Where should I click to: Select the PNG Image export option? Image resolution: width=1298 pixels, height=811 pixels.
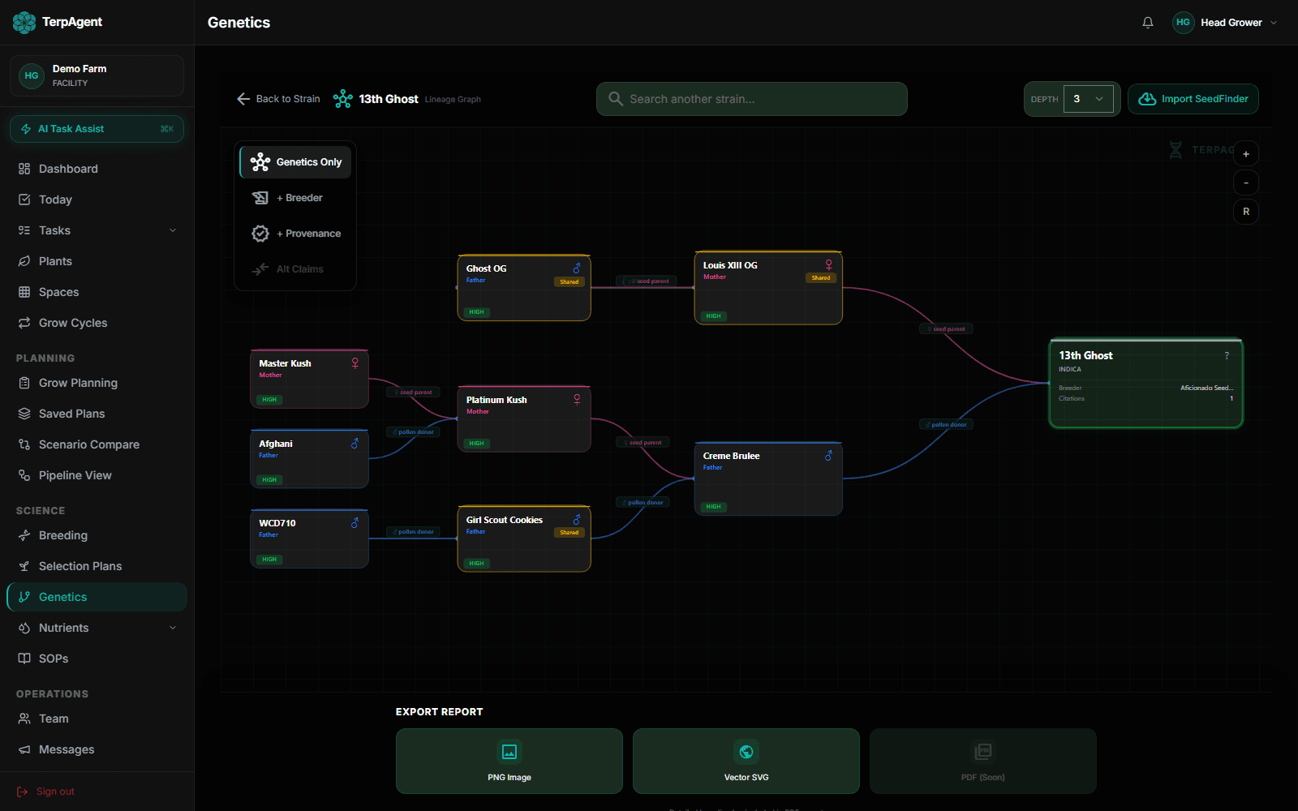tap(509, 761)
